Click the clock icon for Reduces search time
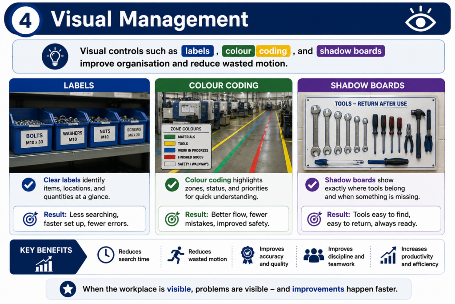Viewport: 455px width, 304px height. [106, 255]
